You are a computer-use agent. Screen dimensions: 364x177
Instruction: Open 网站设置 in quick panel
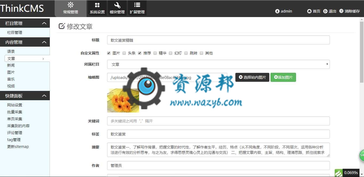coord(15,105)
